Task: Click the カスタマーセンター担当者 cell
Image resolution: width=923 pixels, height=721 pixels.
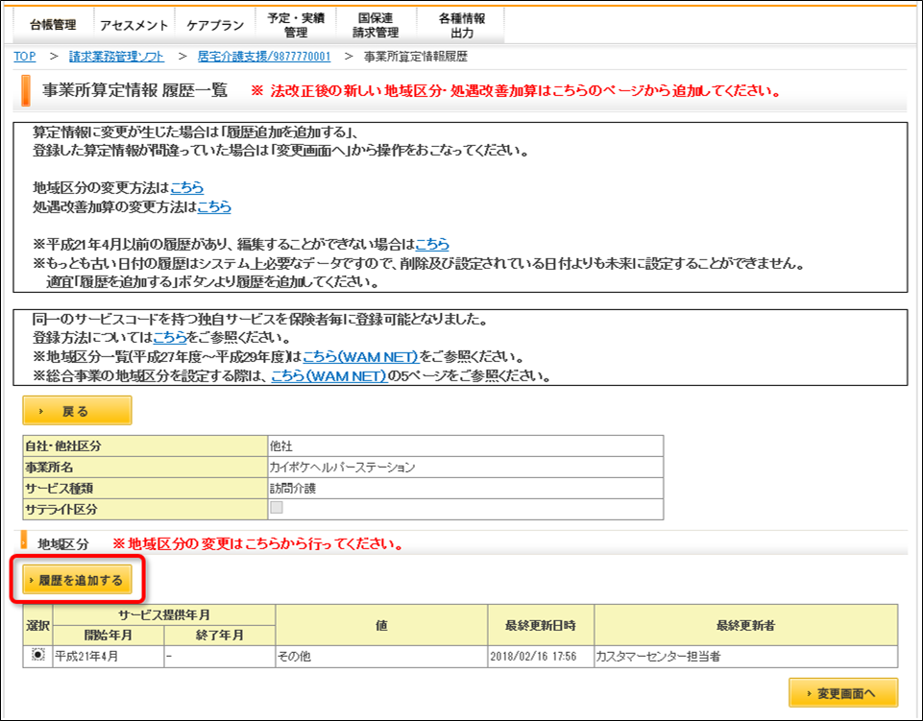Action: tap(746, 657)
